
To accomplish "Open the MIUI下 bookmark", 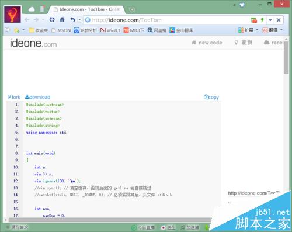I will [x=134, y=30].
